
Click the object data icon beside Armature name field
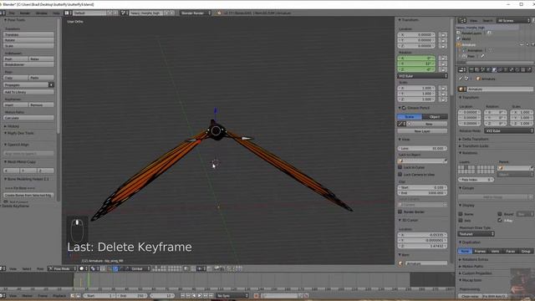pos(462,89)
